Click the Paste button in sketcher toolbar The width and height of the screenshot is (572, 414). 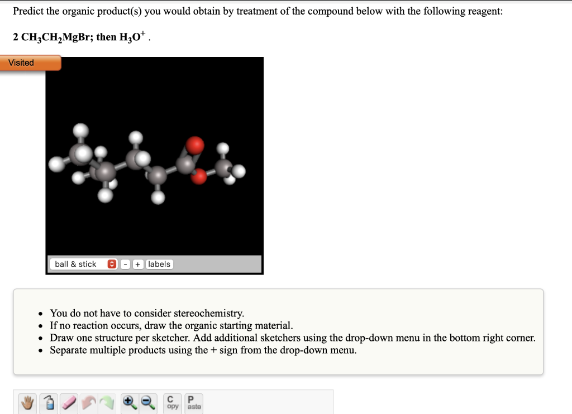pos(194,403)
